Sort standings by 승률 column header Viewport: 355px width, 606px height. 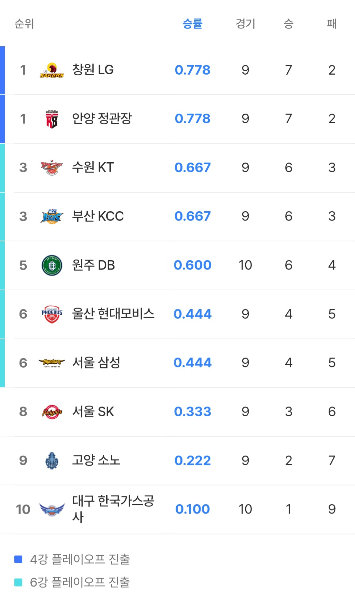pos(192,24)
